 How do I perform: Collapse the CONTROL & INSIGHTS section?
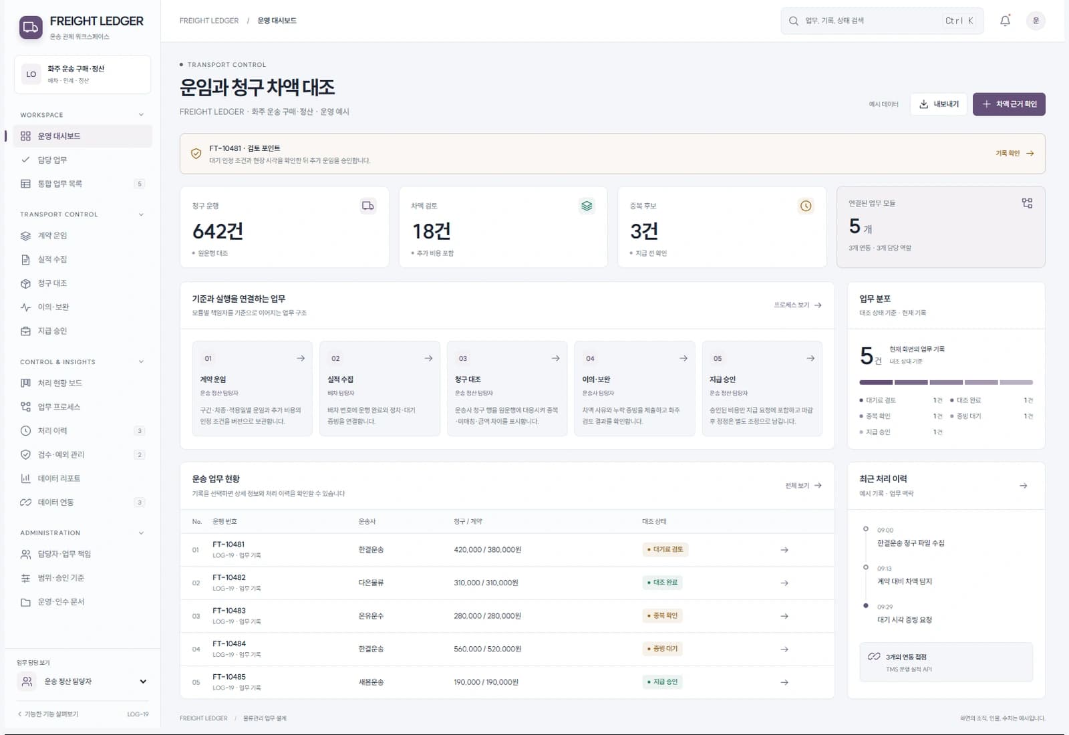pyautogui.click(x=141, y=362)
